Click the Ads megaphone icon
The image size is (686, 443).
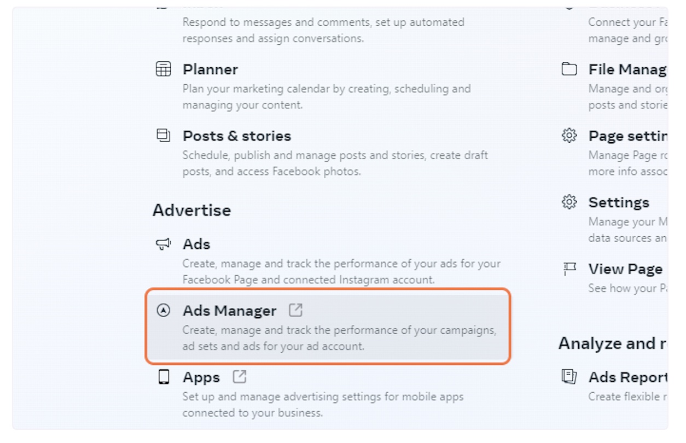[x=164, y=244]
